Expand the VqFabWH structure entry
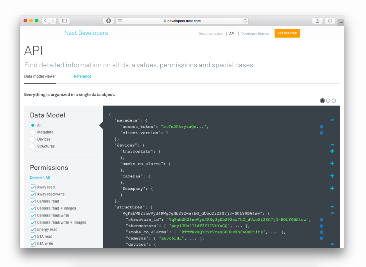 332,213
